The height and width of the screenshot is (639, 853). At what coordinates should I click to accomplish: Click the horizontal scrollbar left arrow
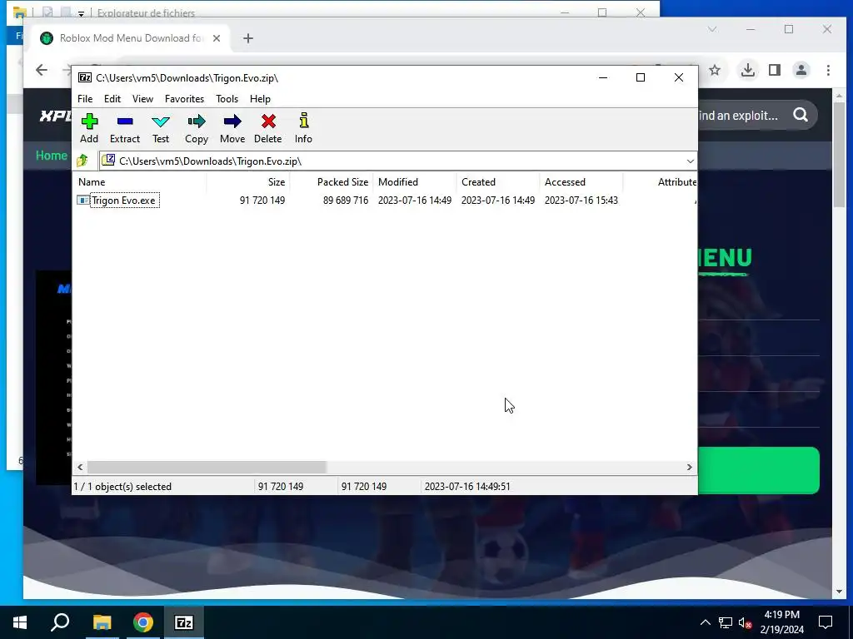tap(80, 468)
